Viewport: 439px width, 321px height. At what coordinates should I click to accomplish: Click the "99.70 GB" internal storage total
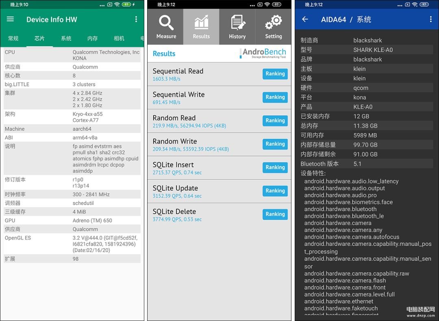(365, 145)
